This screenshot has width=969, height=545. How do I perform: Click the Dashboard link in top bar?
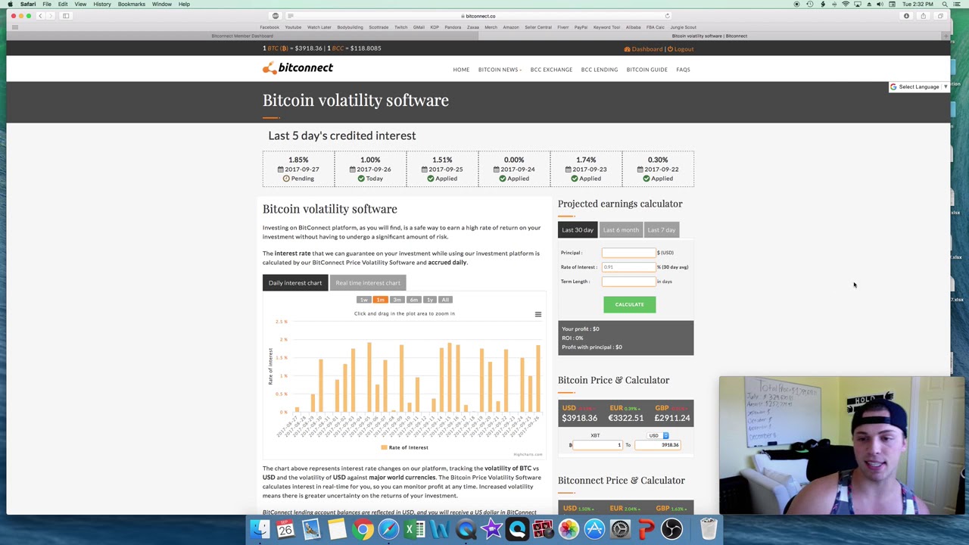[x=643, y=49]
